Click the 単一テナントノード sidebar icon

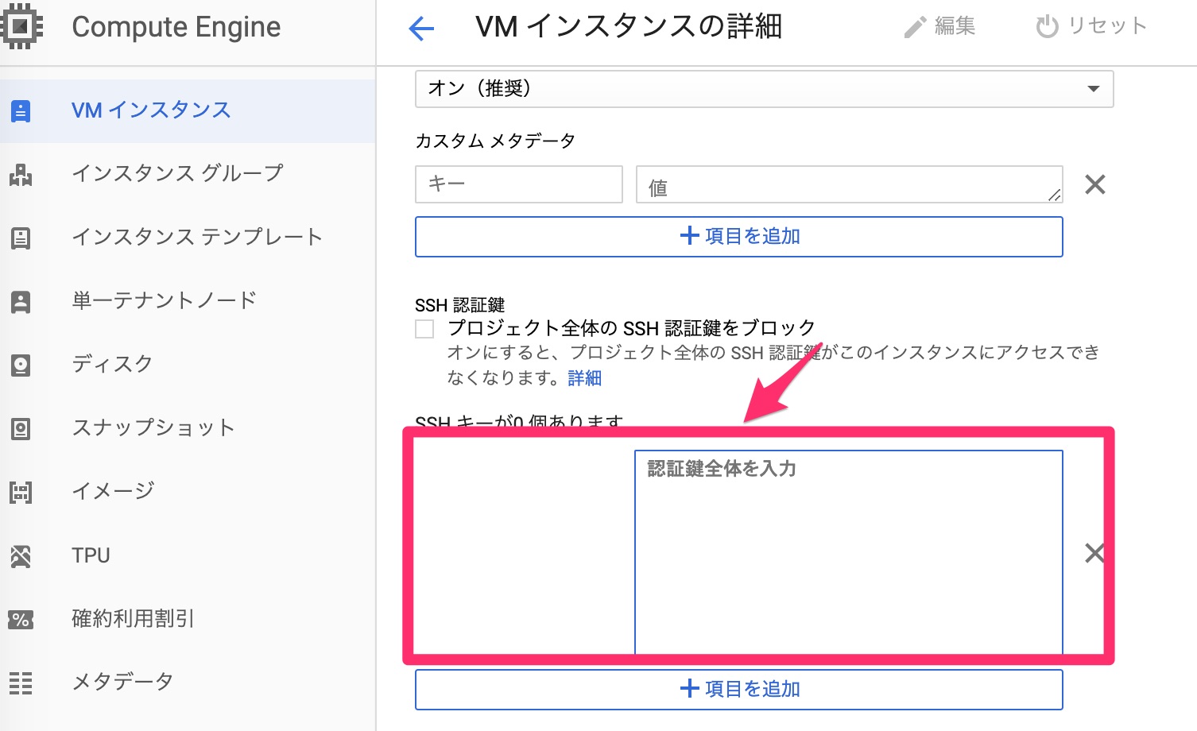21,301
